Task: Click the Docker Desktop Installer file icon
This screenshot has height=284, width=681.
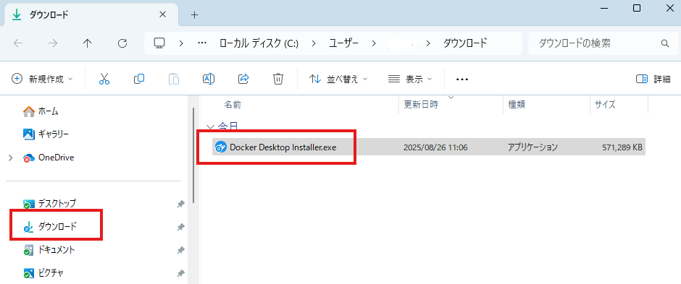Action: [x=221, y=147]
